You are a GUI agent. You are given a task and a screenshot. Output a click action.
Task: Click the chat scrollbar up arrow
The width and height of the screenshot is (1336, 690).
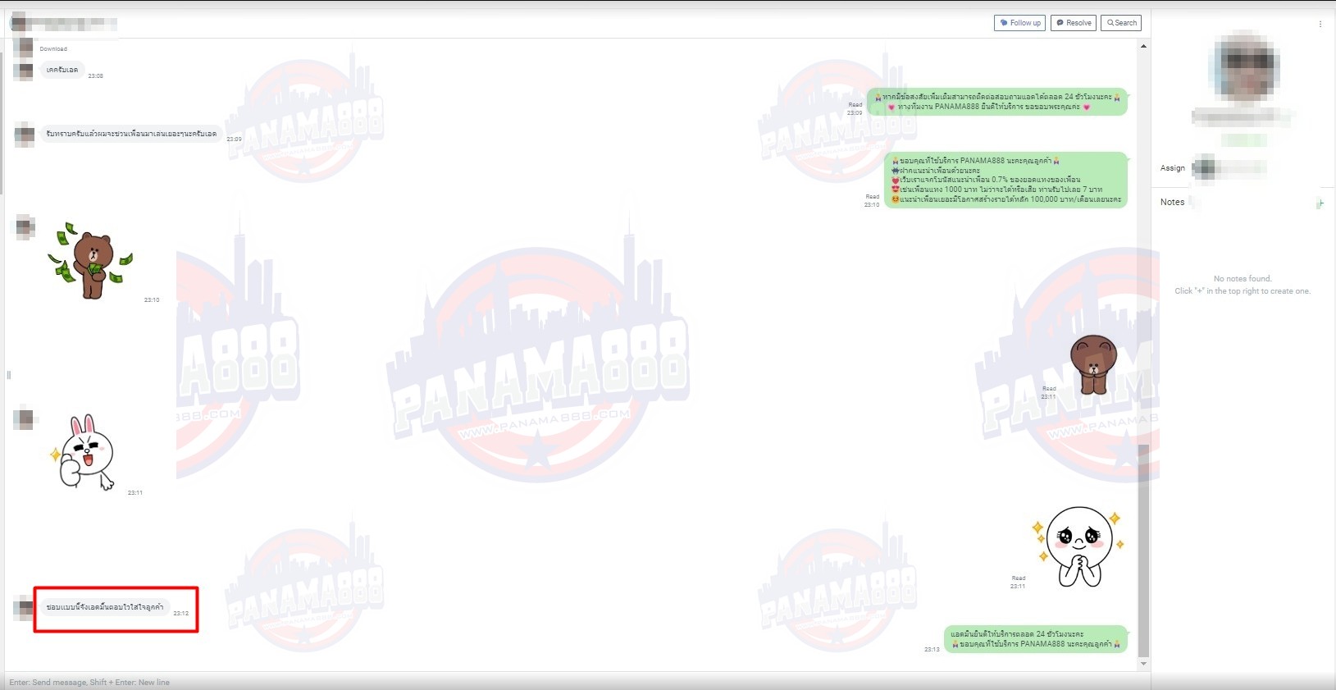pyautogui.click(x=1143, y=46)
